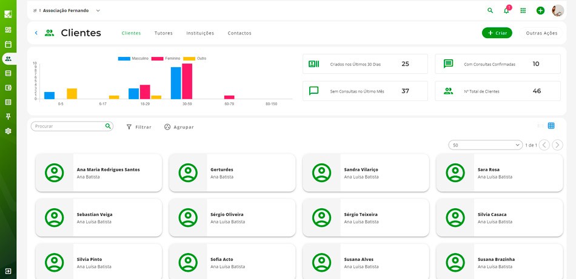Go to the next page arrow
The height and width of the screenshot is (279, 576).
point(557,145)
